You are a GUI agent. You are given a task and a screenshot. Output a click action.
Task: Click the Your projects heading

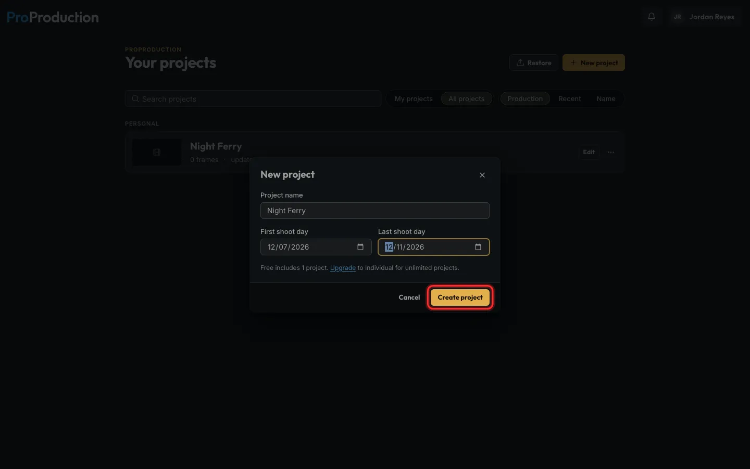[171, 63]
